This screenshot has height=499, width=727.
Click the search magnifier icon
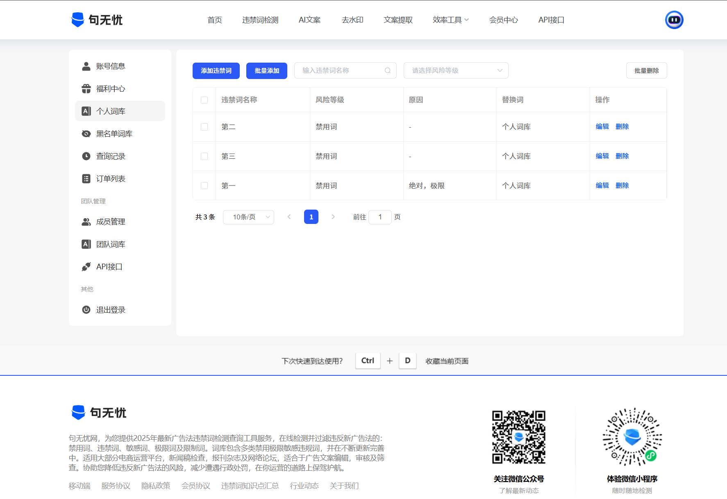click(x=387, y=70)
